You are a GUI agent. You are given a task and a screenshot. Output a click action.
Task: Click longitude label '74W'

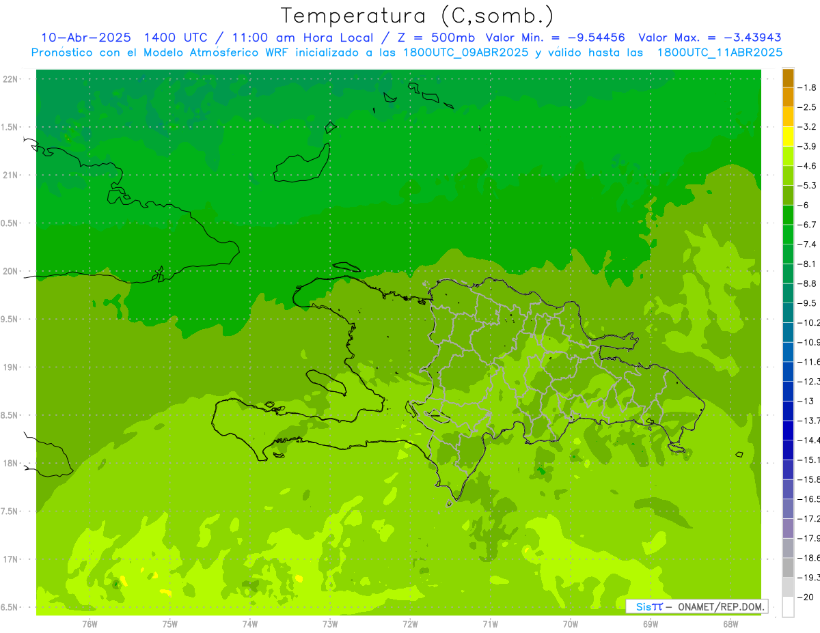(250, 623)
